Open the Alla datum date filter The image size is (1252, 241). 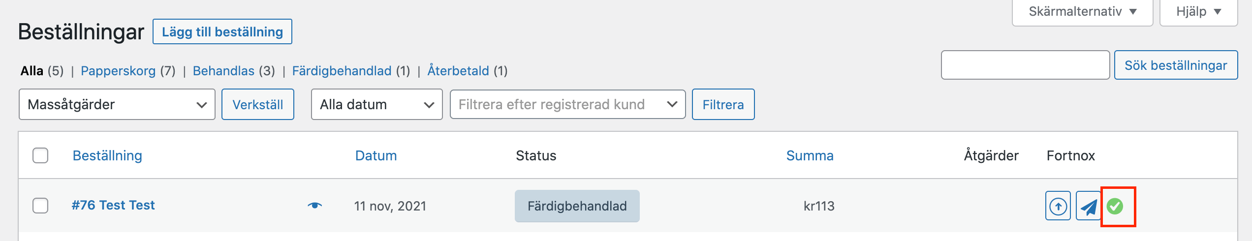pos(376,104)
